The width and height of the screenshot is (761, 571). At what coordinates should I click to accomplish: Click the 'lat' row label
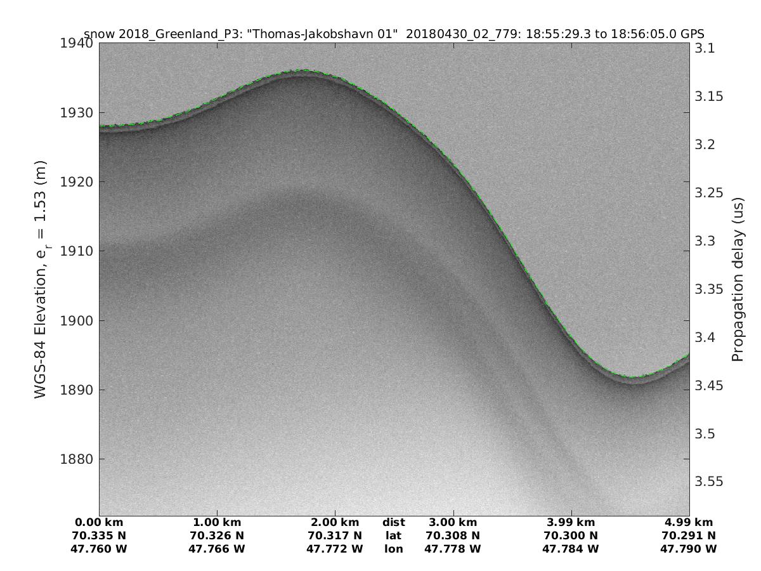pos(393,535)
